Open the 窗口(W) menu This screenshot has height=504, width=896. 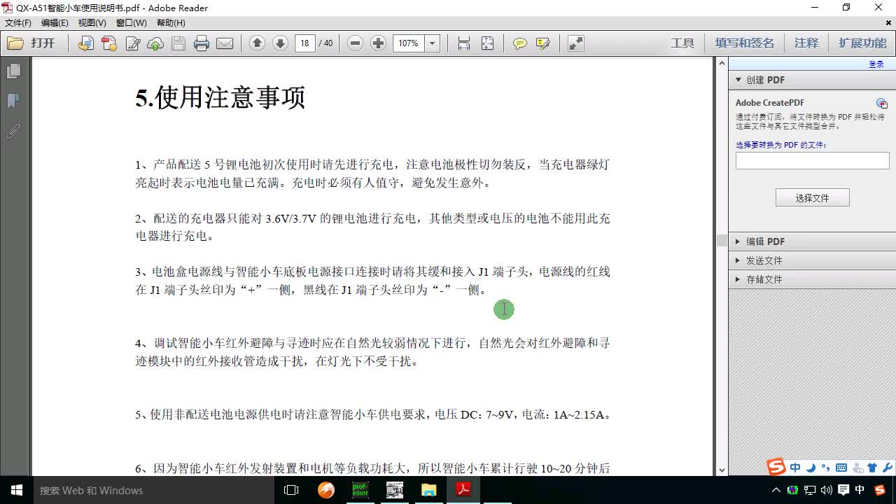(132, 23)
